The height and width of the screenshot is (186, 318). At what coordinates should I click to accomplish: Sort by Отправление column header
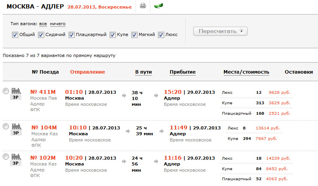87,72
